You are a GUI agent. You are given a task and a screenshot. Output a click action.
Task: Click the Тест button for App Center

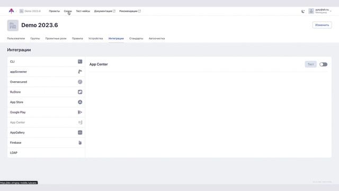pyautogui.click(x=311, y=64)
